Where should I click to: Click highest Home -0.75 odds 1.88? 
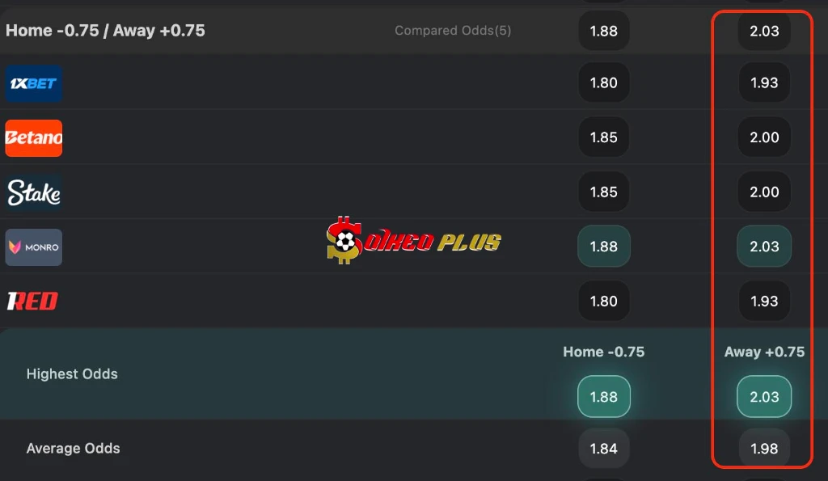[603, 396]
